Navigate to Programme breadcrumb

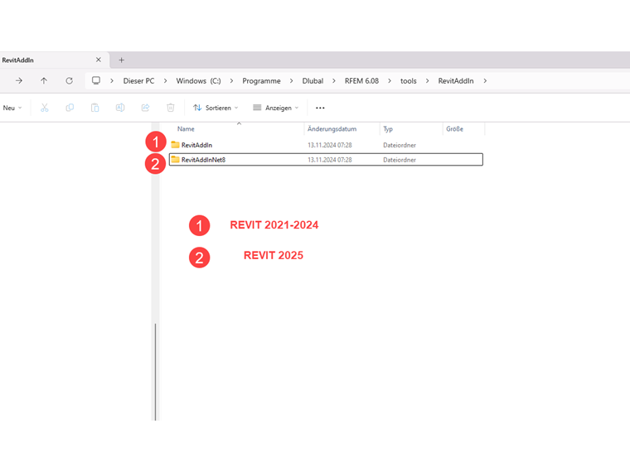(261, 80)
